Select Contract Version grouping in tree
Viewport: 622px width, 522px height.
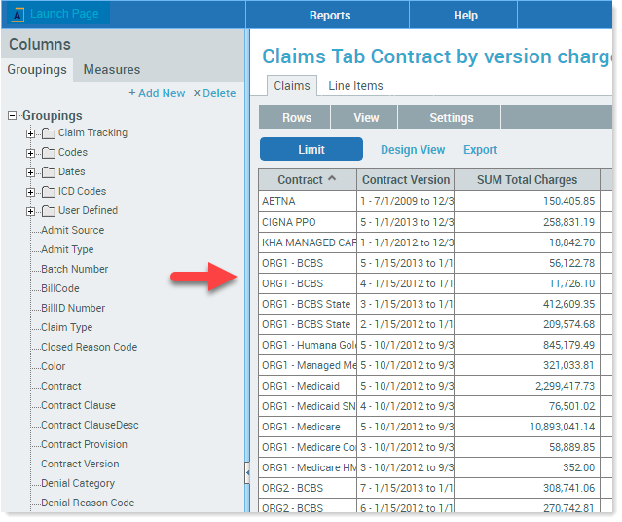[80, 464]
